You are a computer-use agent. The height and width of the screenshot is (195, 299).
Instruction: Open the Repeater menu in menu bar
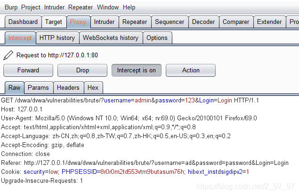tap(81, 7)
